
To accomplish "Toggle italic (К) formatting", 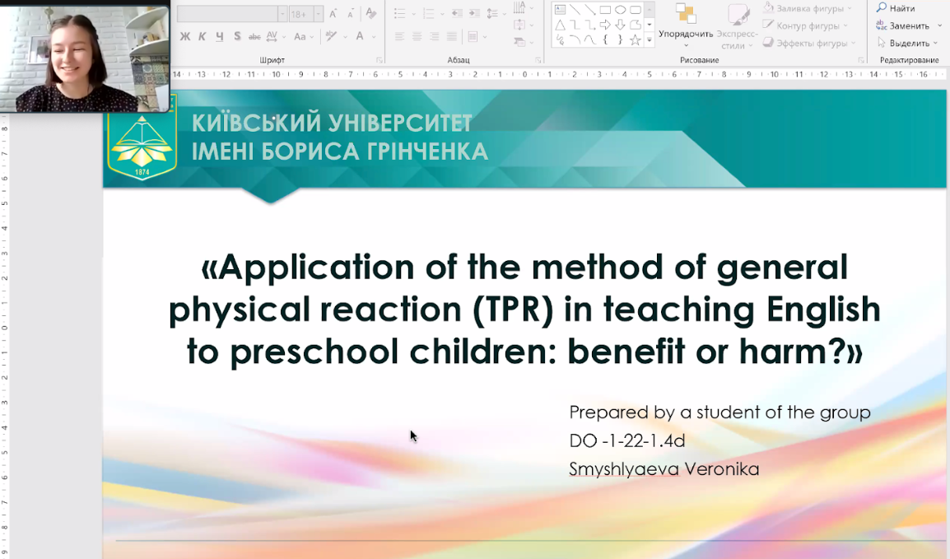I will 203,36.
